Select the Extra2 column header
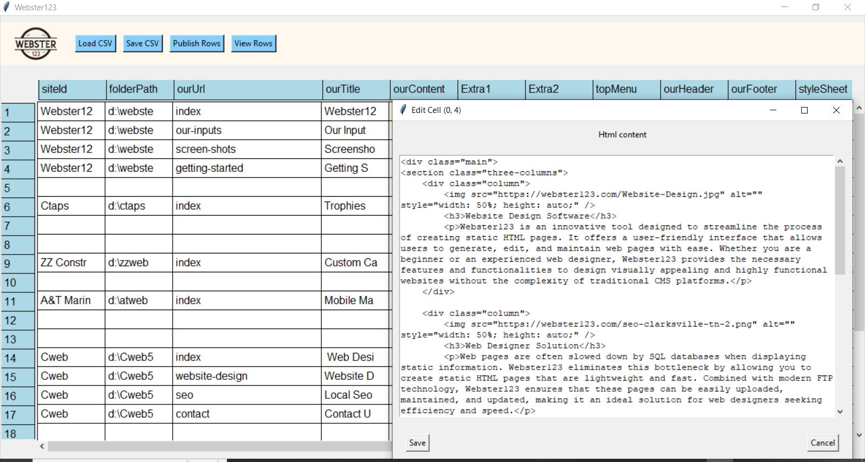 (559, 90)
